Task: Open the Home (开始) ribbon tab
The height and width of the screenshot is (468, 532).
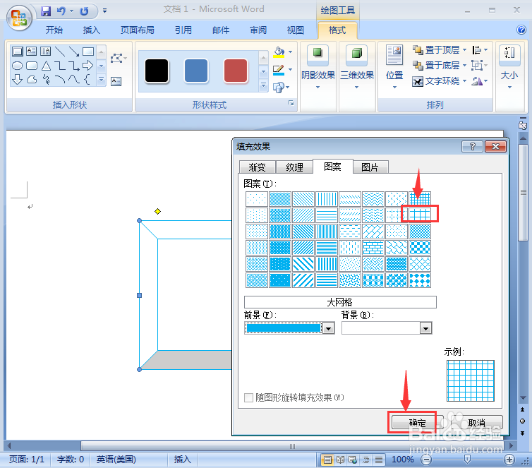Action: pyautogui.click(x=54, y=30)
